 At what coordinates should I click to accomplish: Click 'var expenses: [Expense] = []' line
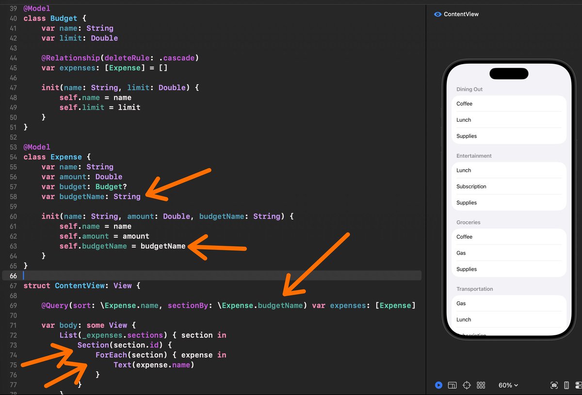click(x=104, y=68)
